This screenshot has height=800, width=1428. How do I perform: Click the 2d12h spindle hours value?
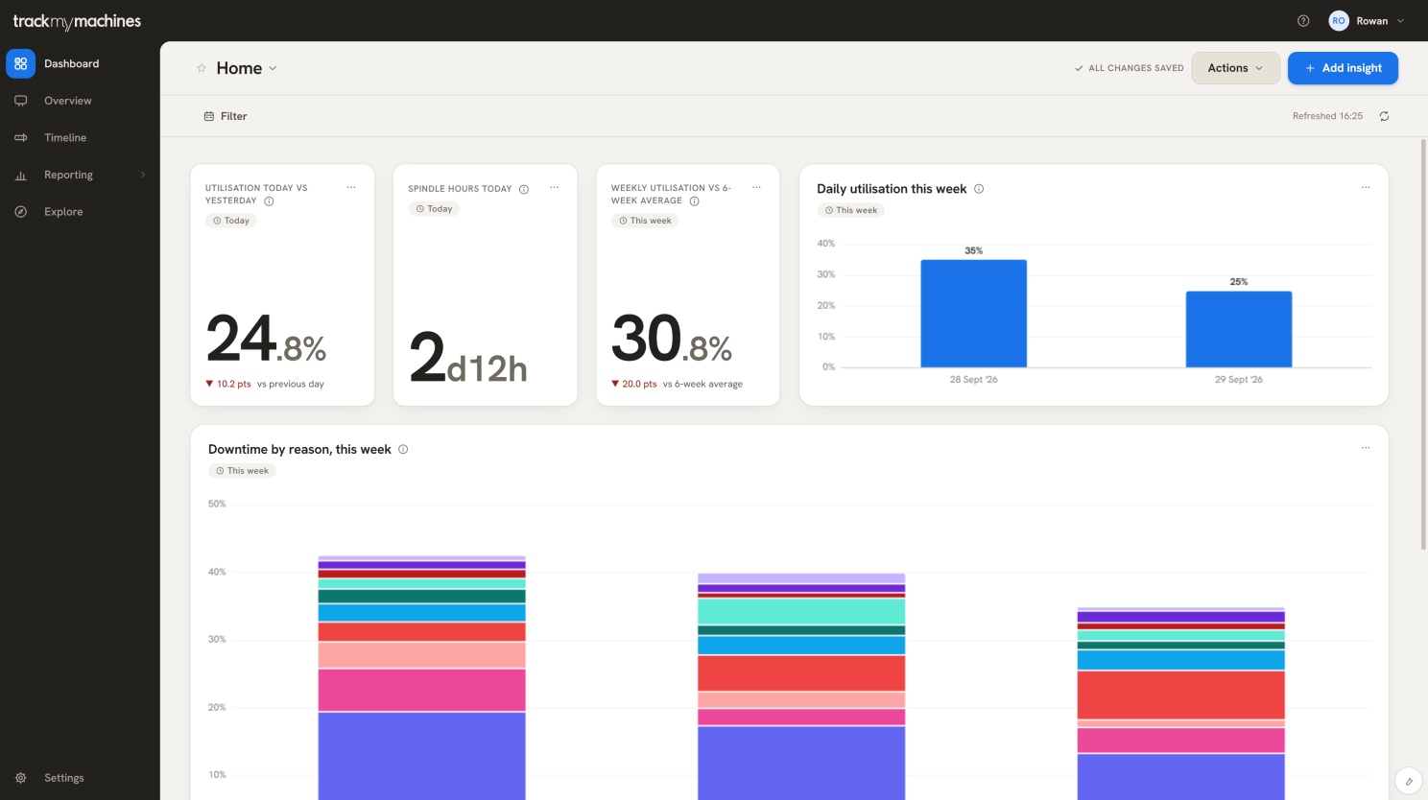(468, 359)
